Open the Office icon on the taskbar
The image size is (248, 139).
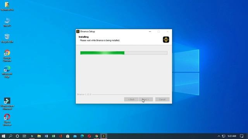click(x=60, y=136)
